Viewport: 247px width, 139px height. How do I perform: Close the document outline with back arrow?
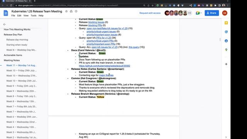(5, 24)
